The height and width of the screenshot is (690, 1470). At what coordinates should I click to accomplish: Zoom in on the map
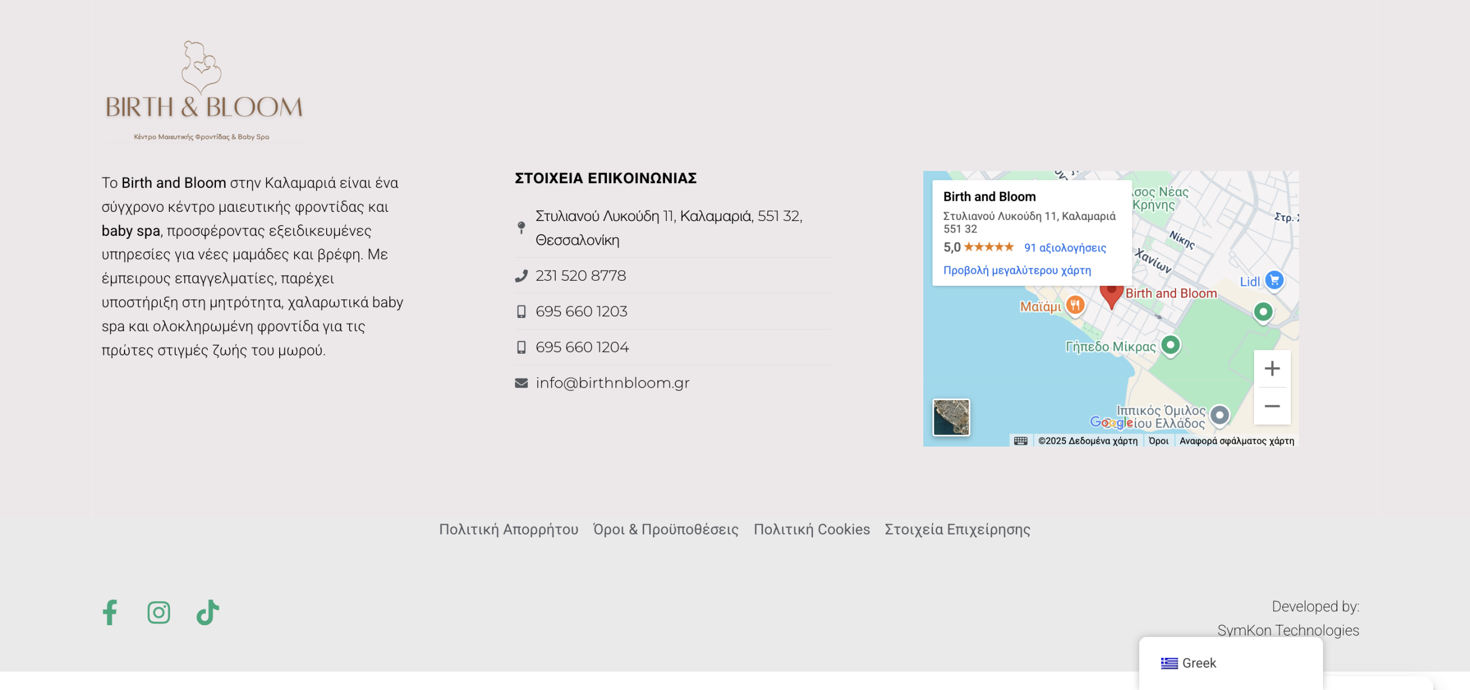[x=1272, y=369]
